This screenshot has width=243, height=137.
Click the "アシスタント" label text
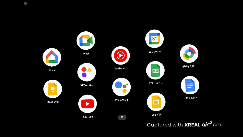(x=122, y=100)
